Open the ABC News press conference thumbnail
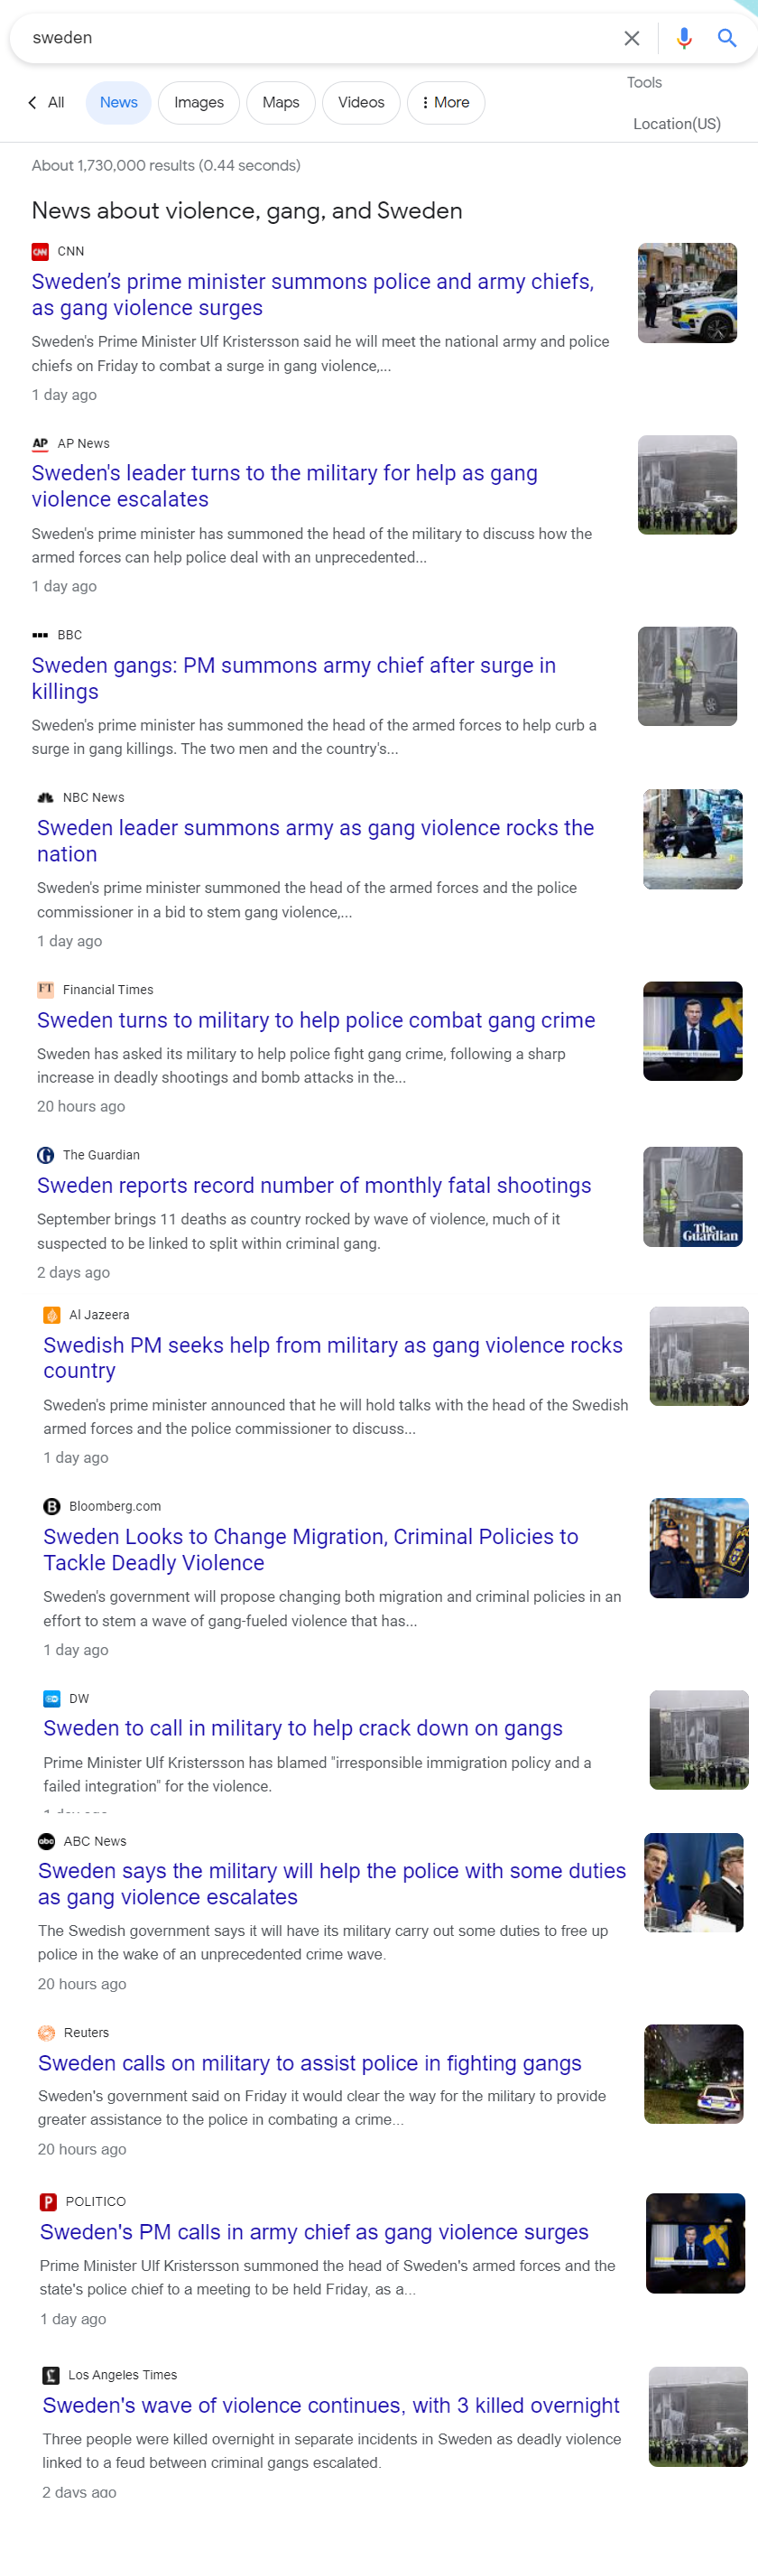This screenshot has width=758, height=2550. (694, 1882)
